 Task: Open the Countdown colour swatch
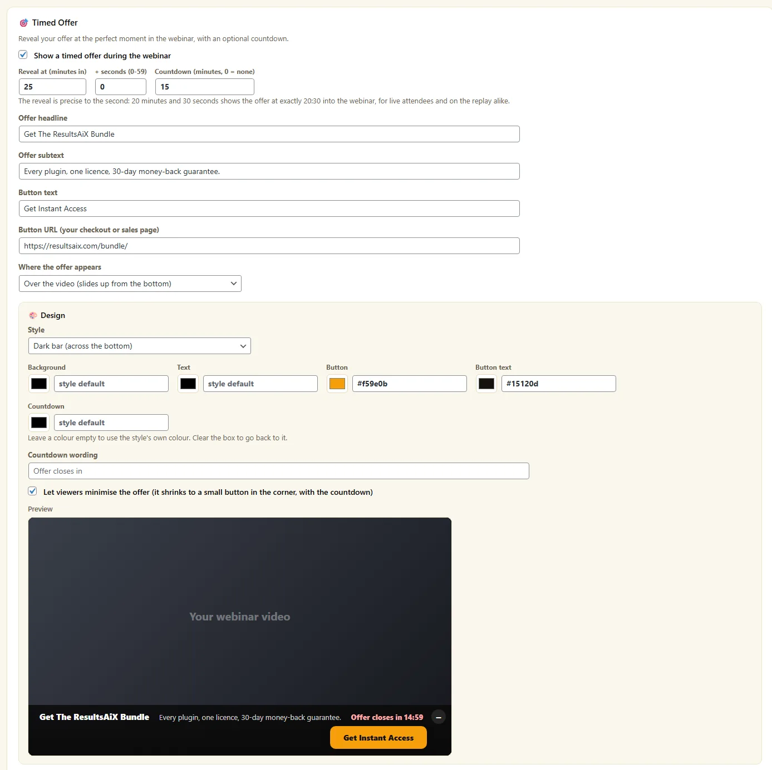[x=39, y=423]
